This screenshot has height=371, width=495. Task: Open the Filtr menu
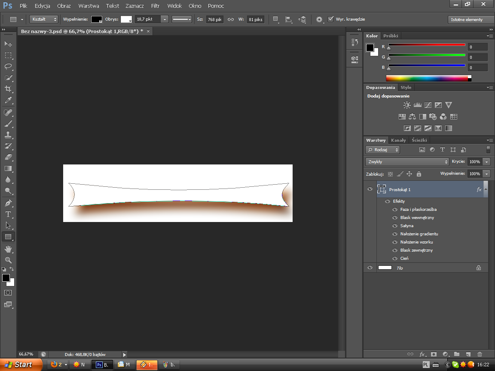pyautogui.click(x=155, y=6)
